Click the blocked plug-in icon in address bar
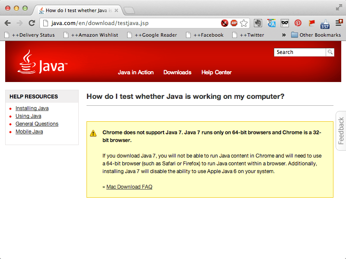This screenshot has width=346, height=259. [224, 23]
